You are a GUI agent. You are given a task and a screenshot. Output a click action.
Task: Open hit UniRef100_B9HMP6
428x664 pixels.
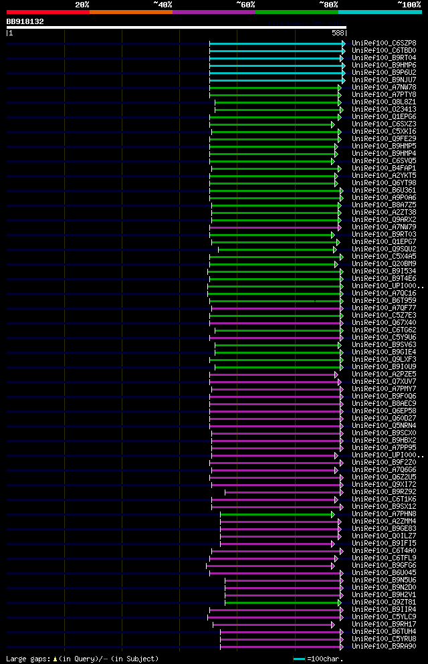pos(384,66)
